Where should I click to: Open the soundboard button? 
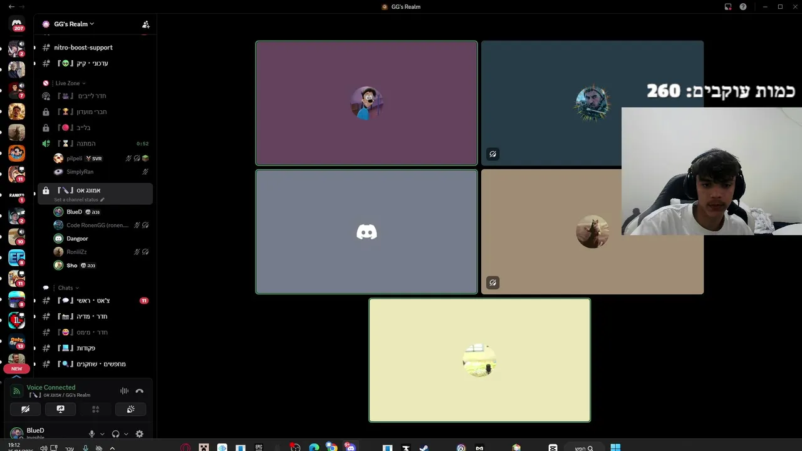130,409
